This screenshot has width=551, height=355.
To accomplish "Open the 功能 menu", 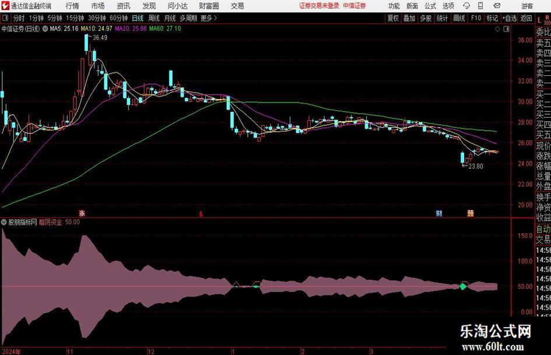I will pos(394,6).
